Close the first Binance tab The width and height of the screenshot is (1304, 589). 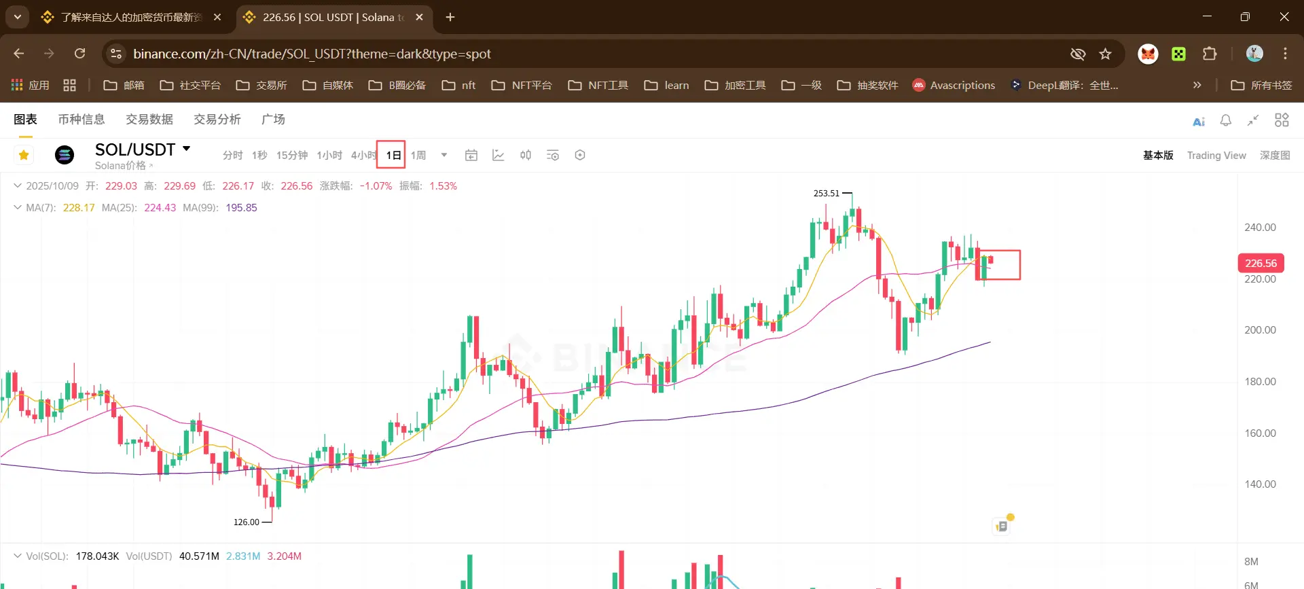217,17
